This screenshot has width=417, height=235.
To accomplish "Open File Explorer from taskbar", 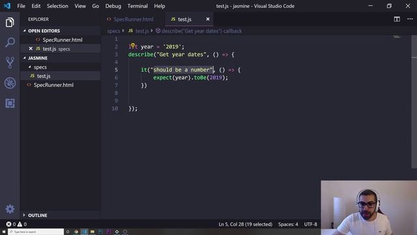I will [93, 232].
